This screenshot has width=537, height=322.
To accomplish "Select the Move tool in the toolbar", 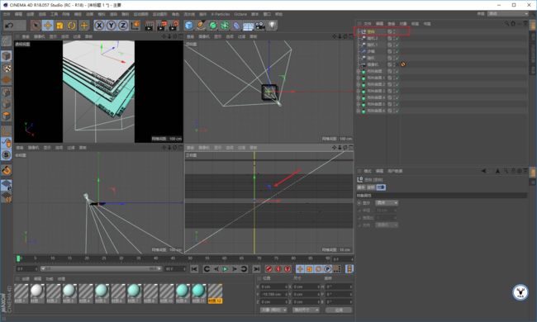I will [48, 26].
